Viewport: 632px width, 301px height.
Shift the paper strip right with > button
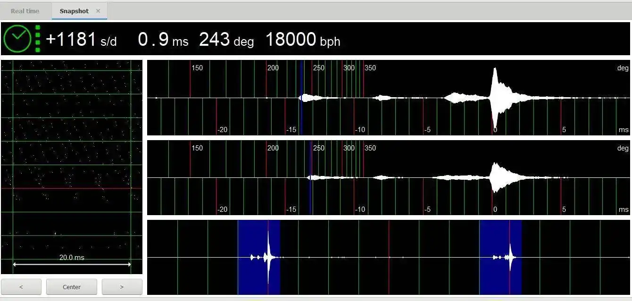[122, 287]
